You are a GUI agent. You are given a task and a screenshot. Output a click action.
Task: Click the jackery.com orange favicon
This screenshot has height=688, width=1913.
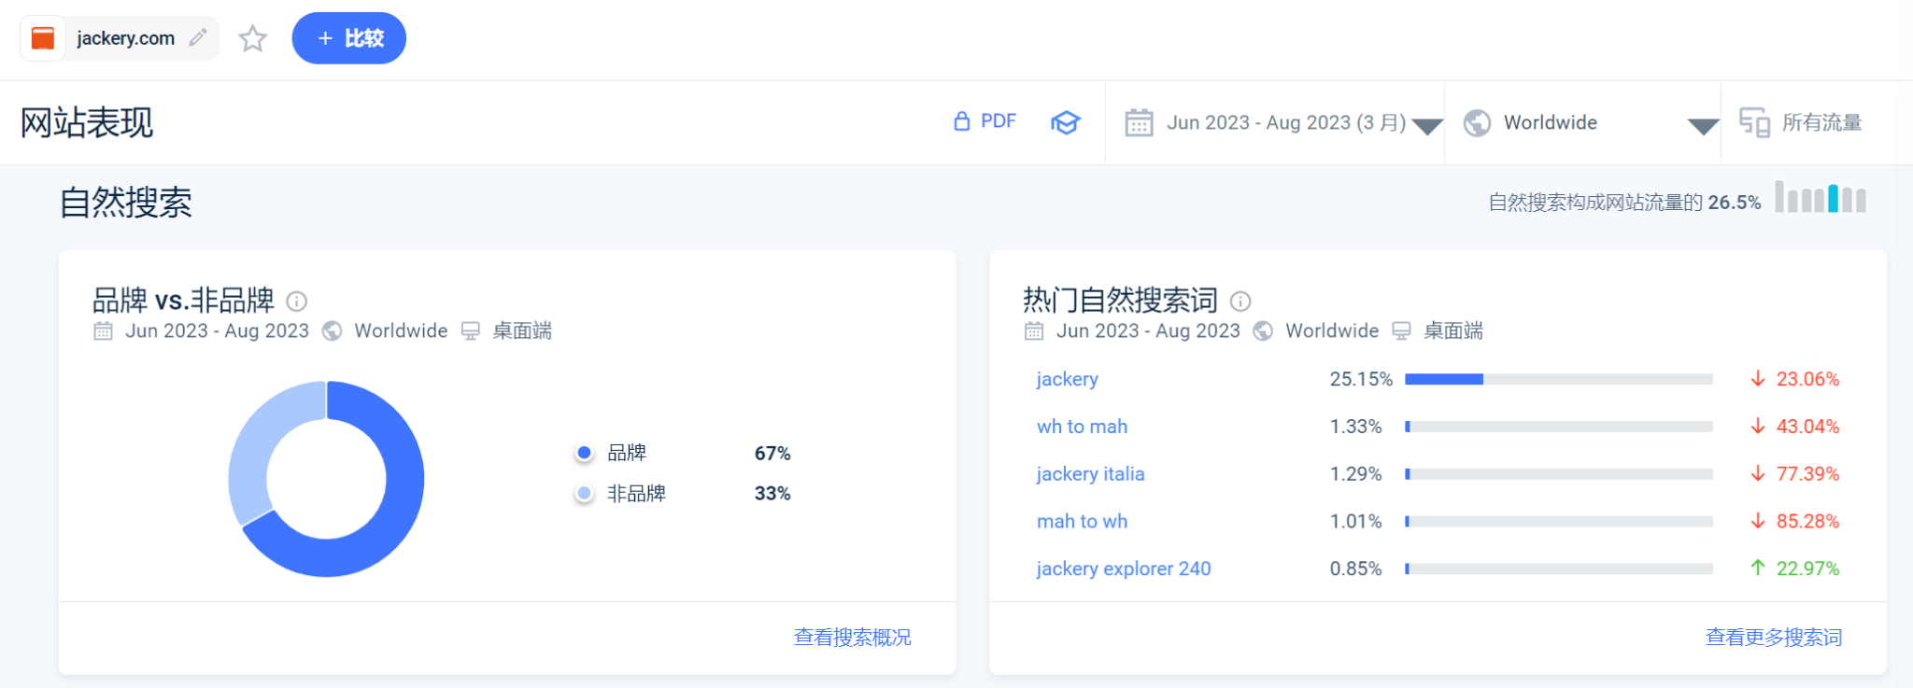click(x=43, y=38)
